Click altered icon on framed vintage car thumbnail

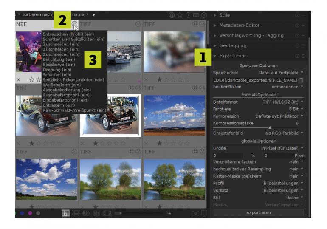coord(138,88)
